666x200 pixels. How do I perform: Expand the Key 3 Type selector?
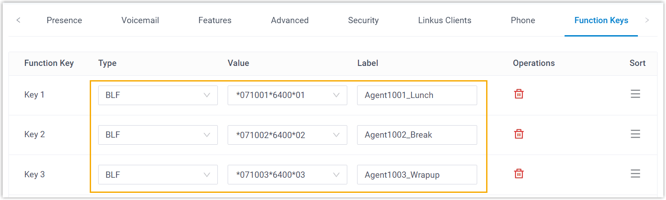(x=158, y=175)
